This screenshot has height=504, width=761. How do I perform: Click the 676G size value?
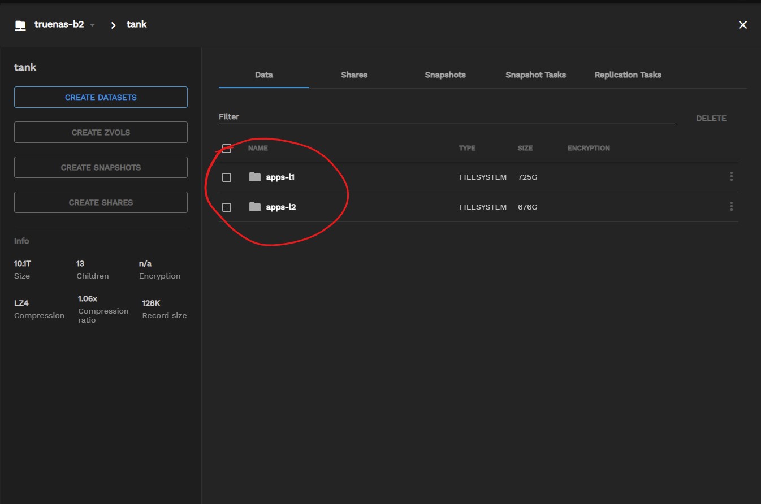point(527,207)
